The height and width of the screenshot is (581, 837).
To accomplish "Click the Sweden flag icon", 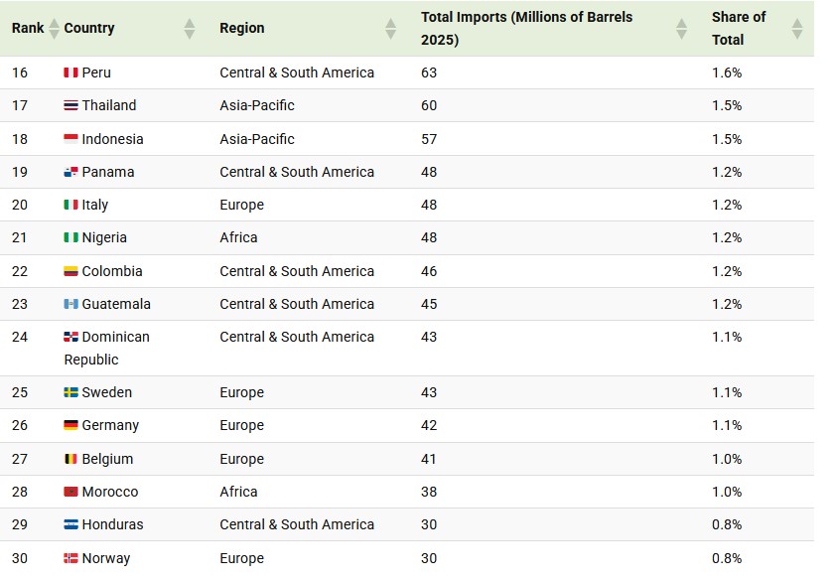I will click(x=70, y=392).
